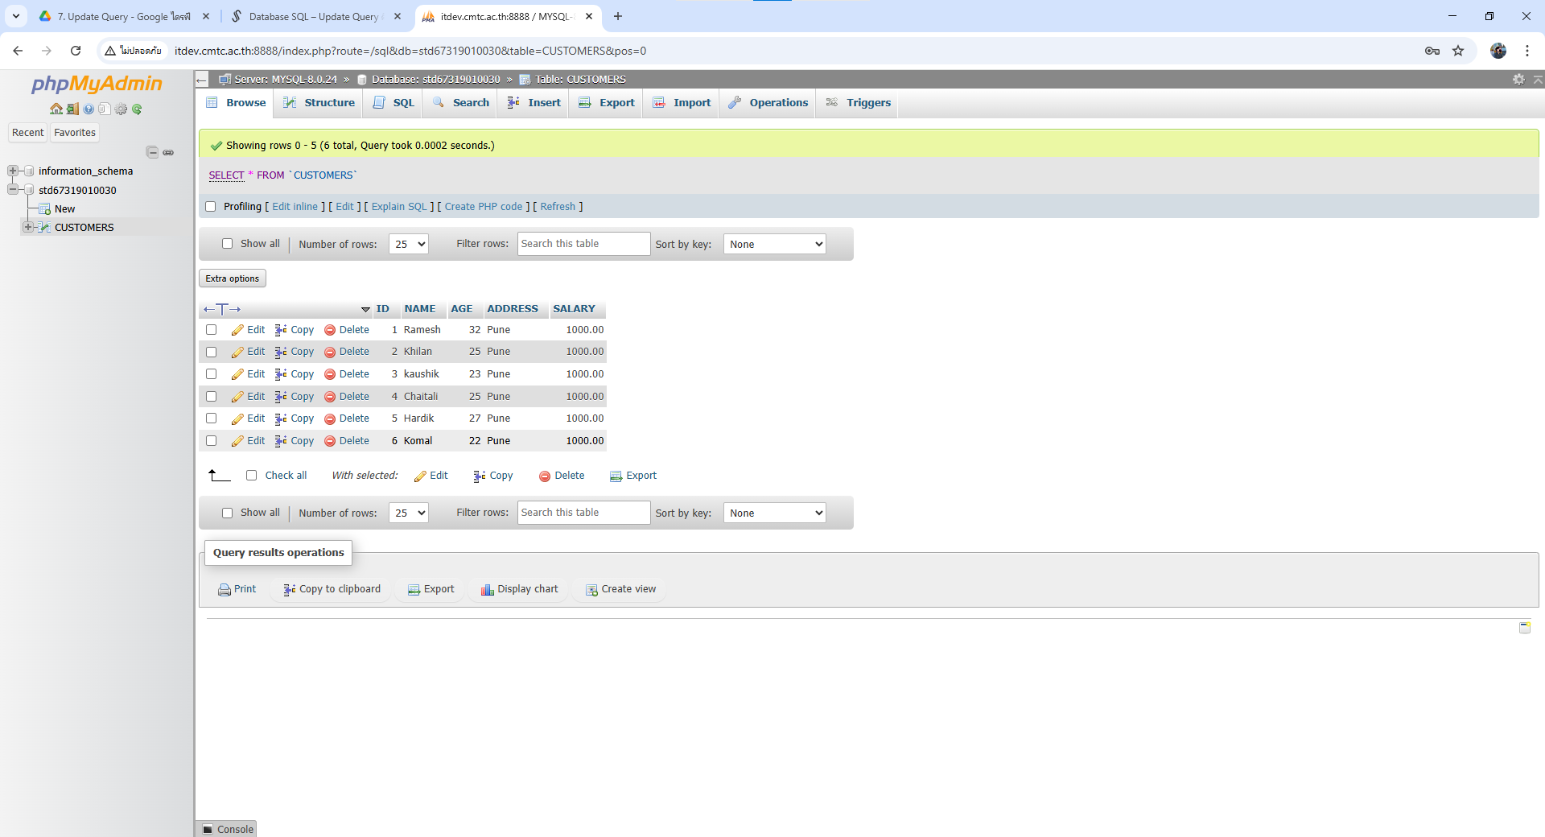Image resolution: width=1545 pixels, height=837 pixels.
Task: Toggle the Check all checkbox
Action: [252, 476]
